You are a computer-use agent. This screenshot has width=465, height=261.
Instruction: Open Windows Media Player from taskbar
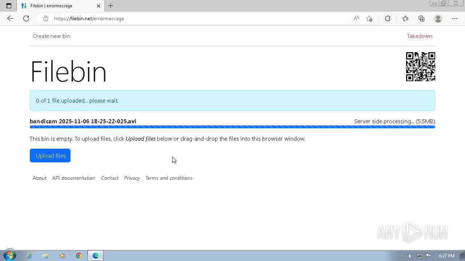(x=62, y=256)
